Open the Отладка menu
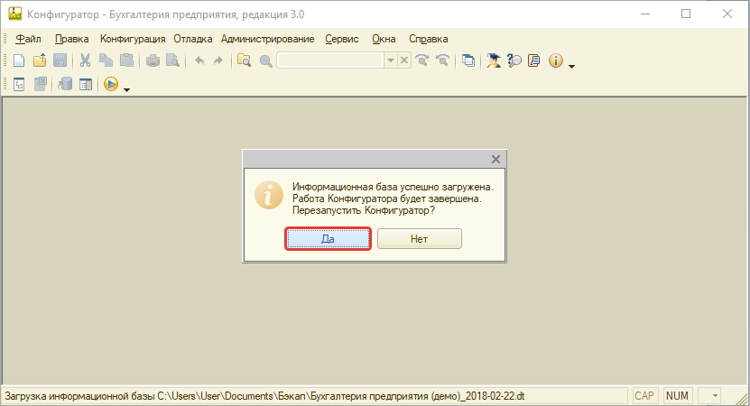 193,39
